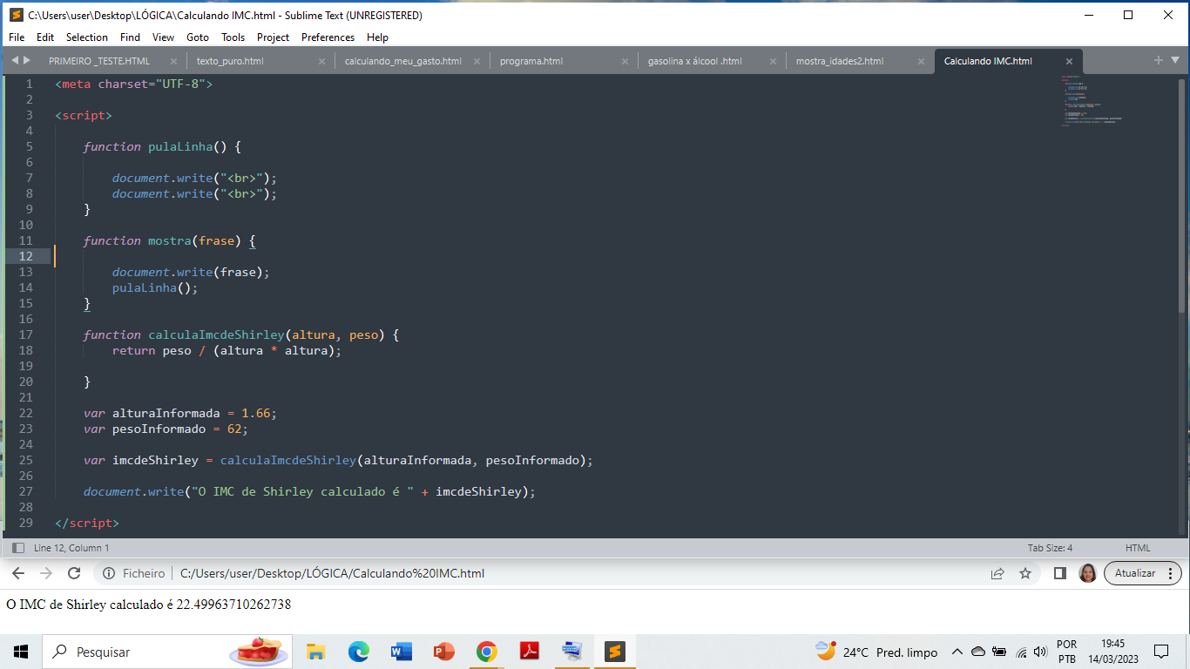
Task: Reload the browser page
Action: (x=74, y=573)
